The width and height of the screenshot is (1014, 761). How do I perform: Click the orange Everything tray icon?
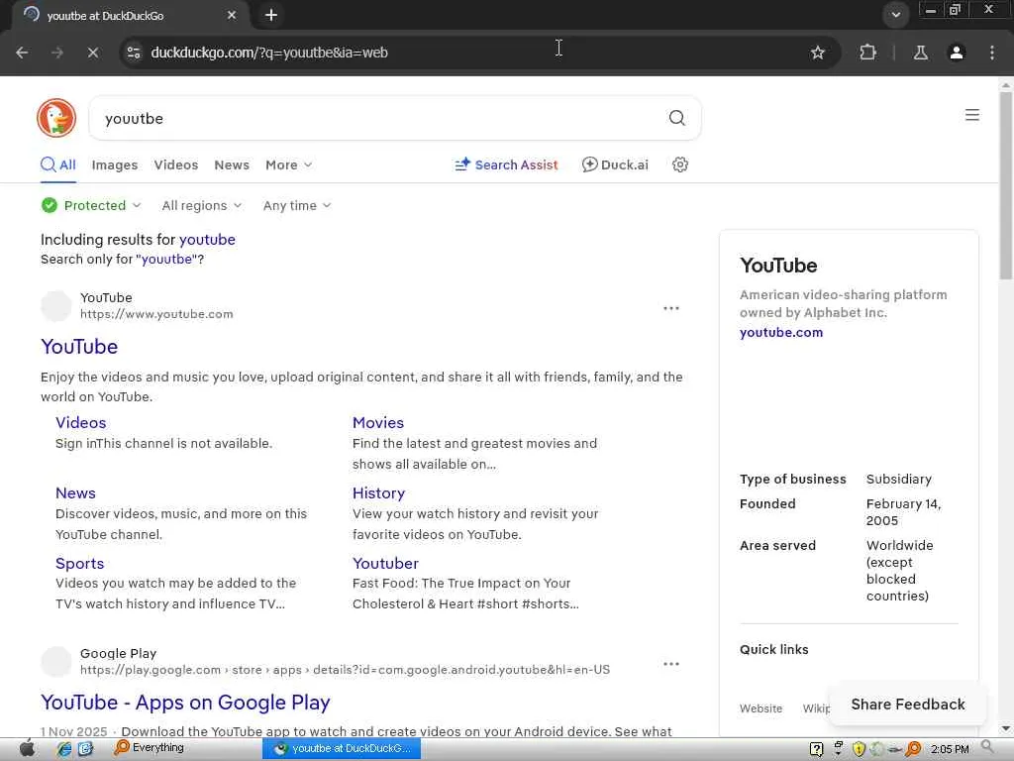913,749
